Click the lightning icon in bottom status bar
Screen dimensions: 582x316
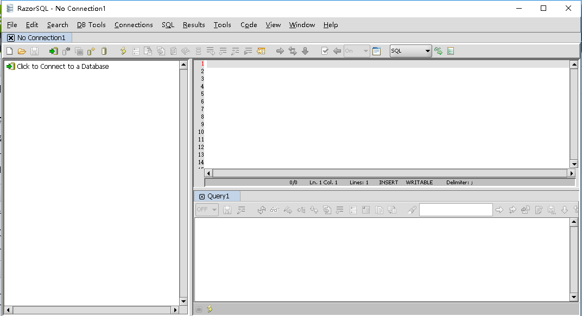tap(210, 309)
